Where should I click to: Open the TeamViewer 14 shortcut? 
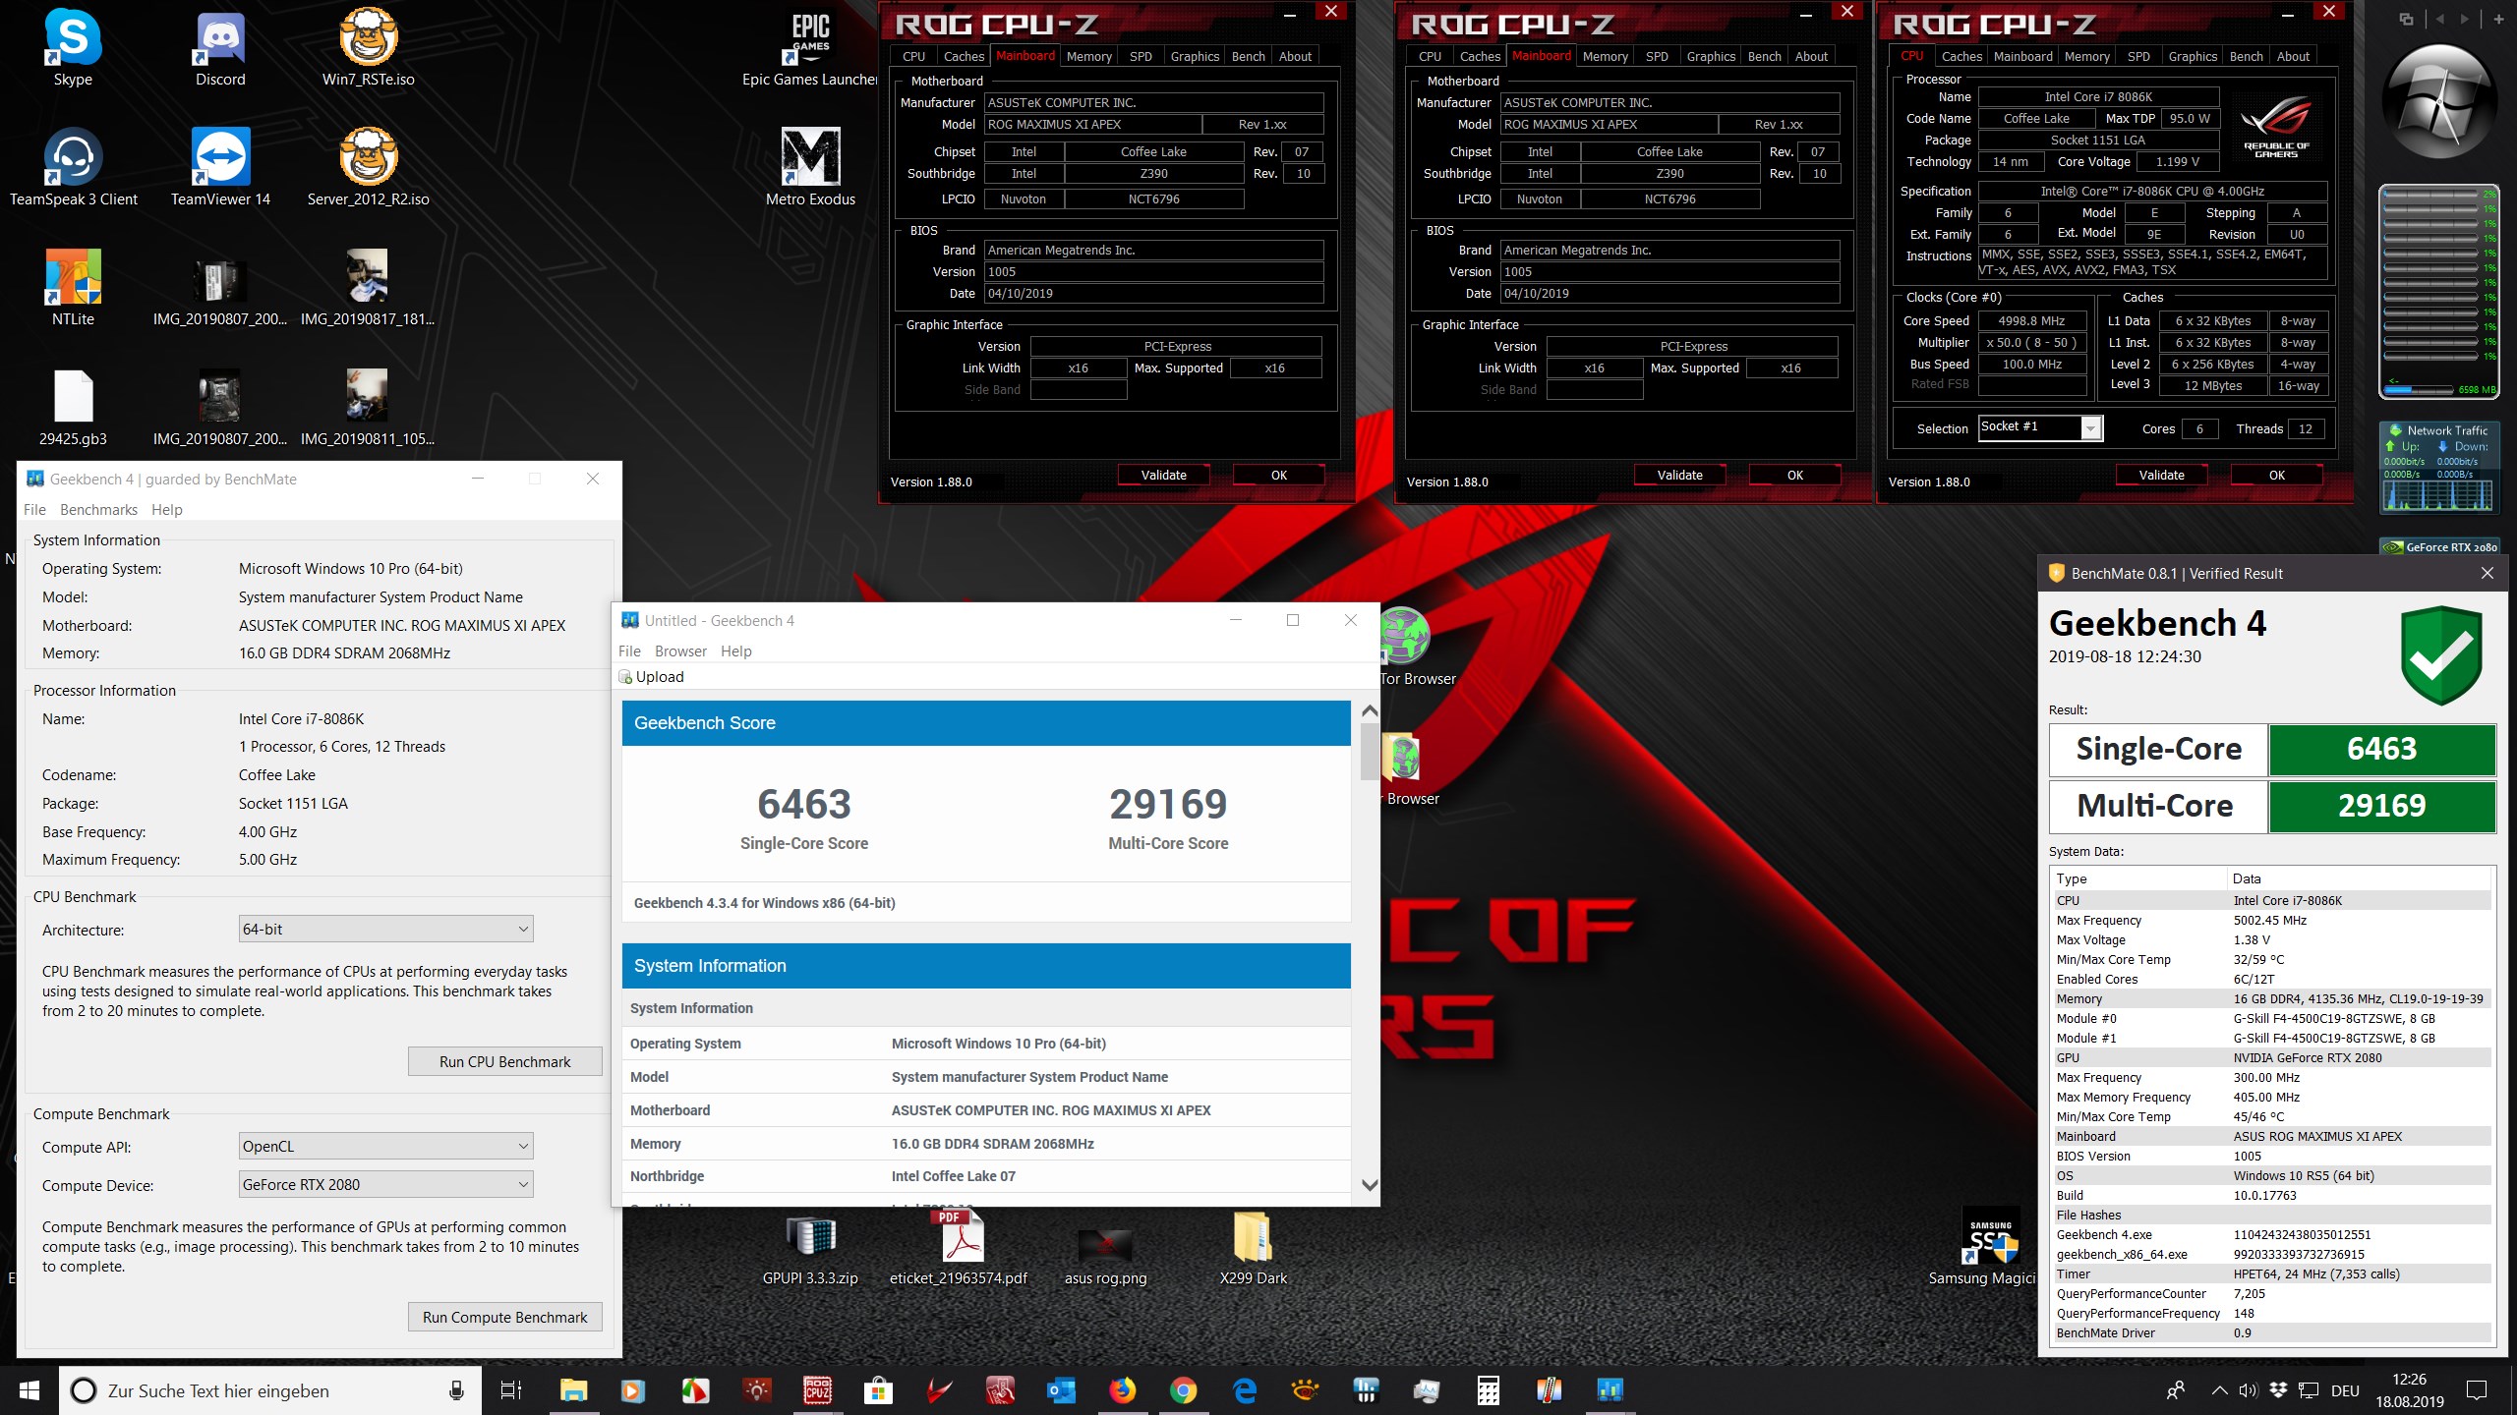point(220,167)
